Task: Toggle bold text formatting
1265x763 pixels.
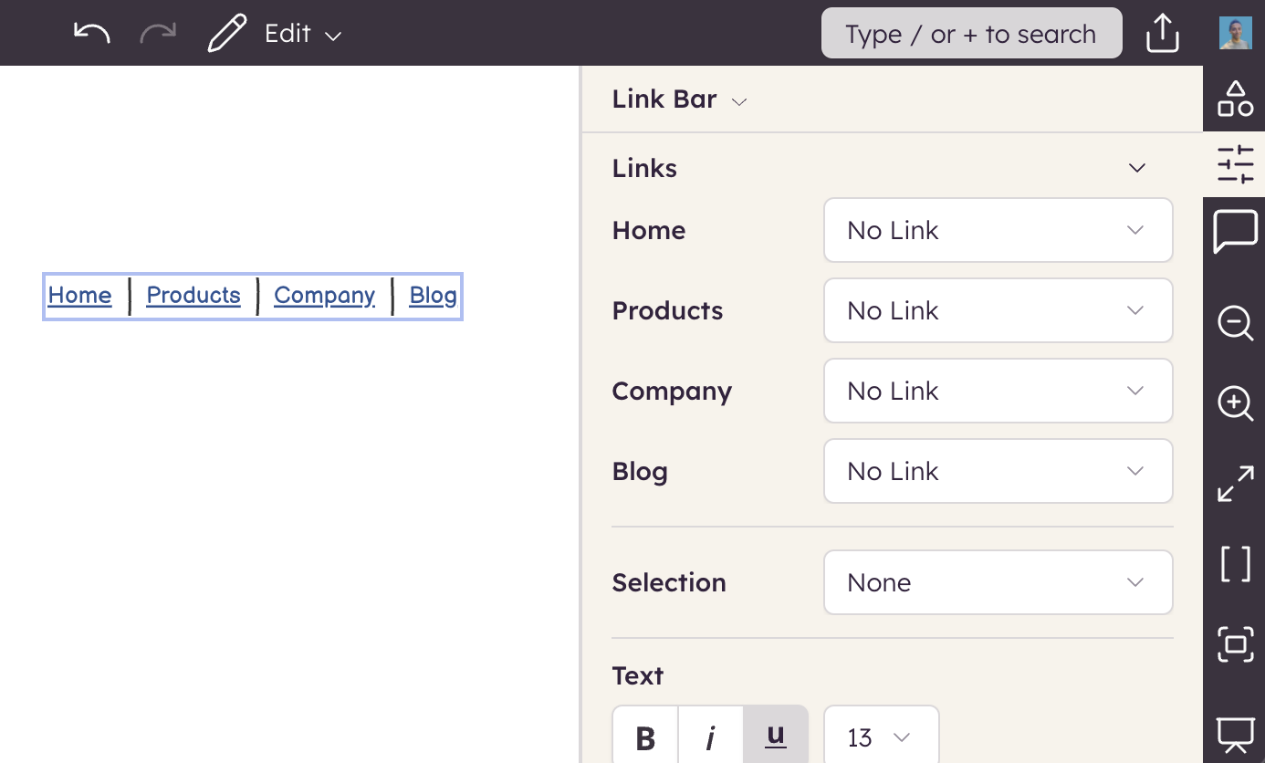Action: point(645,737)
